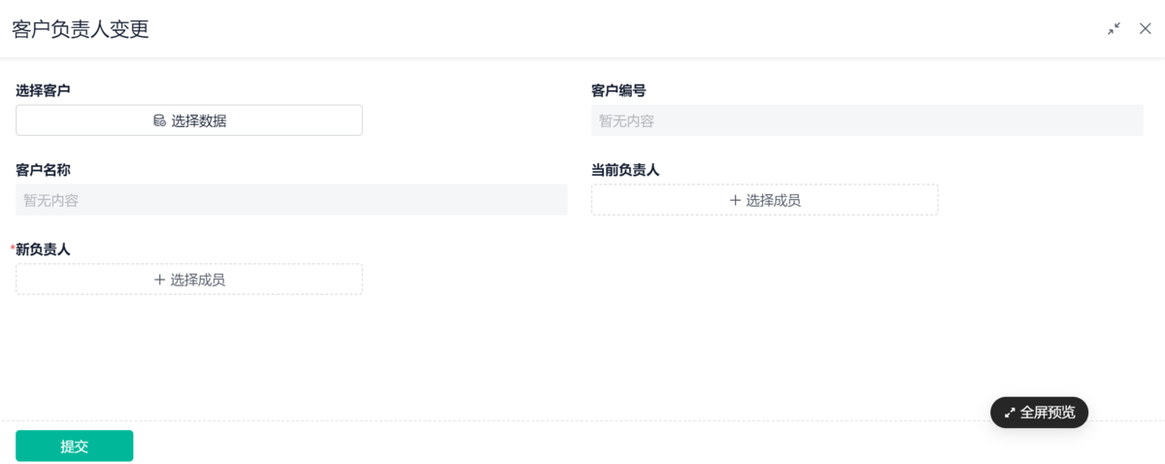The image size is (1165, 464).
Task: Click the 客户名称 input field
Action: tap(291, 200)
